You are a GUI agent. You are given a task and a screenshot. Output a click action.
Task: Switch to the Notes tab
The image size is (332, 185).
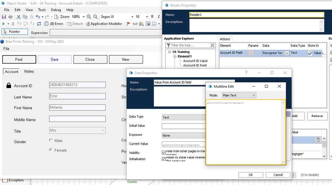coord(29,72)
